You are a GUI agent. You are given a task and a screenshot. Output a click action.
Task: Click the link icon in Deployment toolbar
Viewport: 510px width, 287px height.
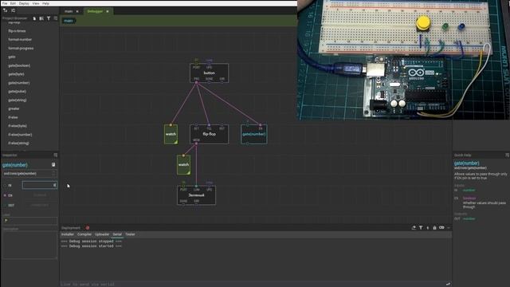tap(441, 228)
